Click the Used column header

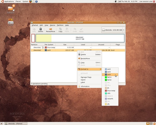83,45
